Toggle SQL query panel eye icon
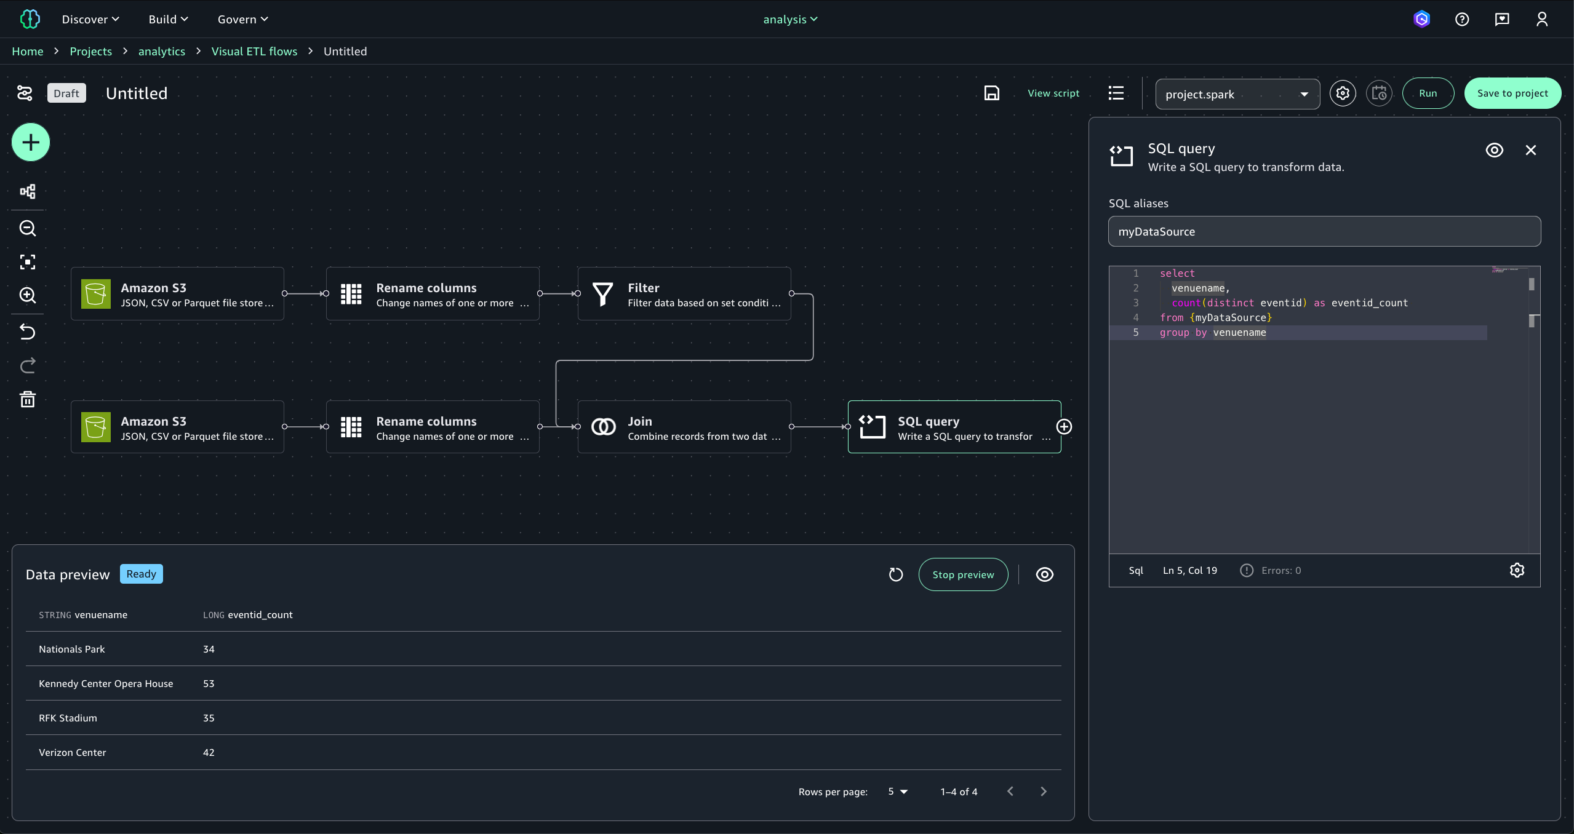This screenshot has height=834, width=1574. point(1494,150)
